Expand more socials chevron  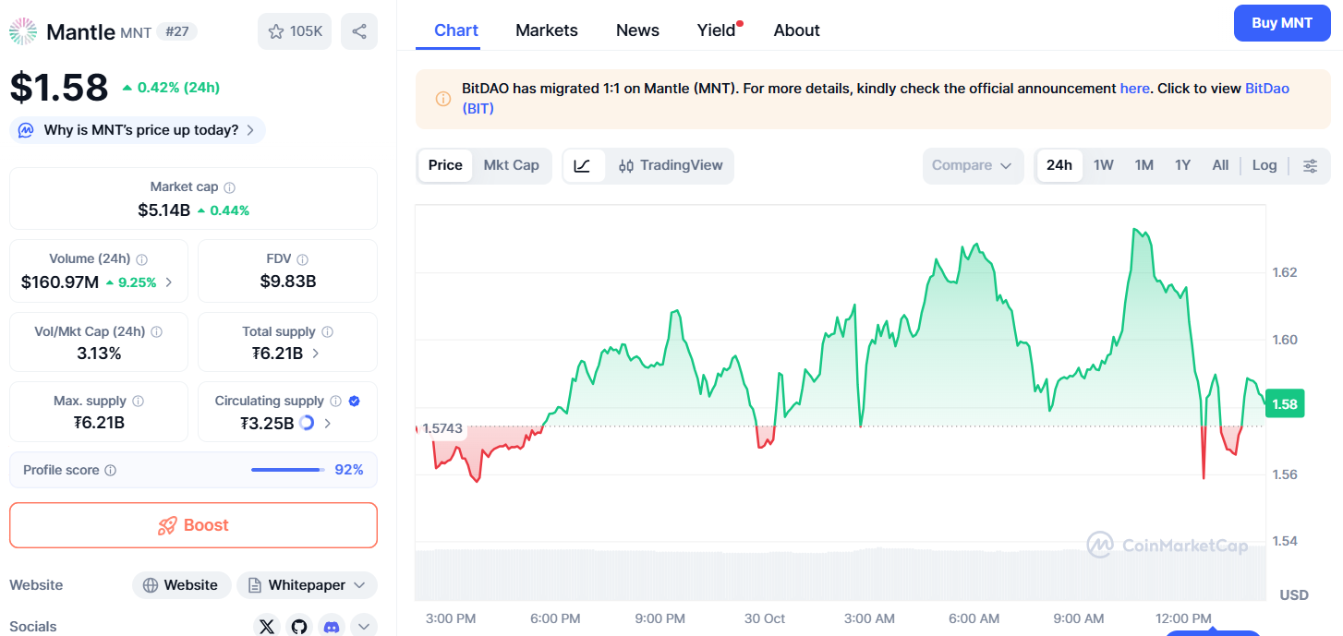(x=363, y=627)
